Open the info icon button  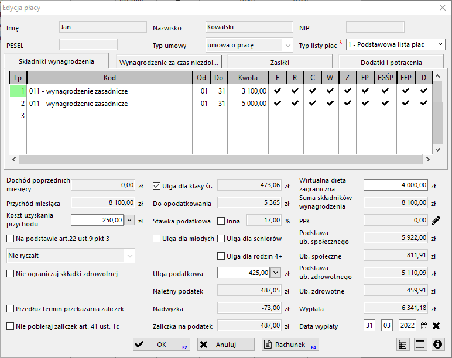(x=437, y=345)
